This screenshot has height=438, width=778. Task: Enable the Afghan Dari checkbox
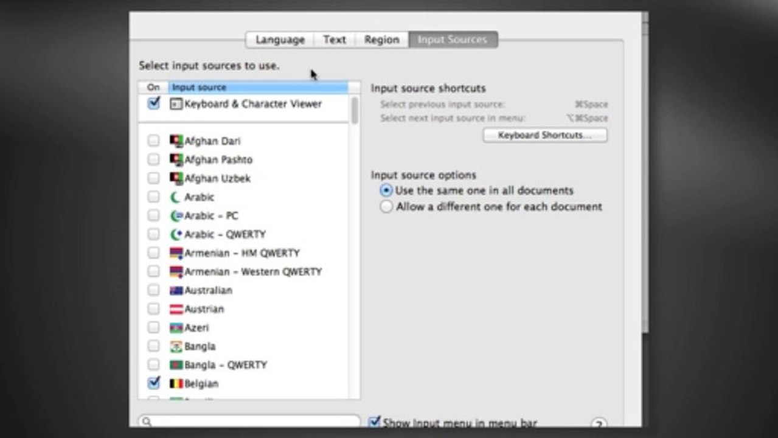click(x=154, y=141)
